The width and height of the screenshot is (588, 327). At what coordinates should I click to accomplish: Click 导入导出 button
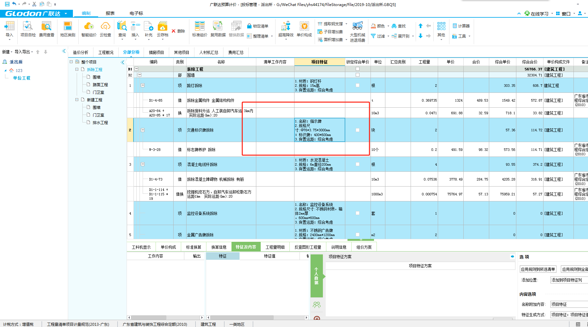click(24, 52)
